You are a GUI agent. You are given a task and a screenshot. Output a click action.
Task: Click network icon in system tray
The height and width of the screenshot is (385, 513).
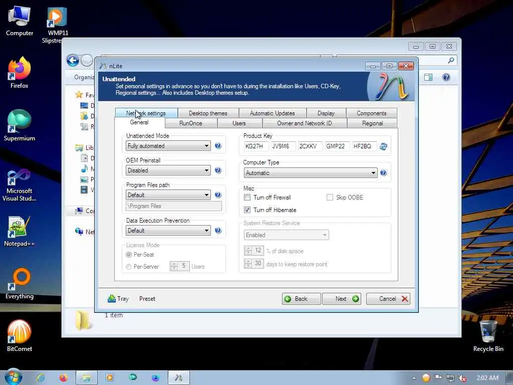click(450, 378)
